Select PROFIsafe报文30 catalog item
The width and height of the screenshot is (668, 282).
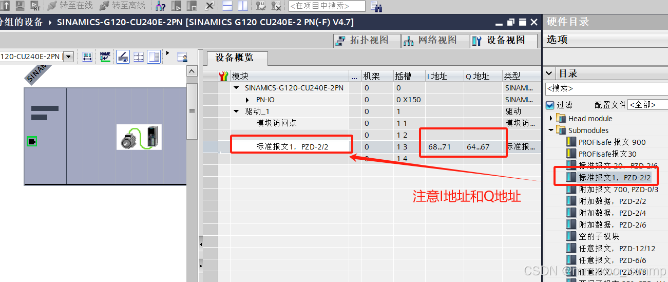pyautogui.click(x=601, y=154)
